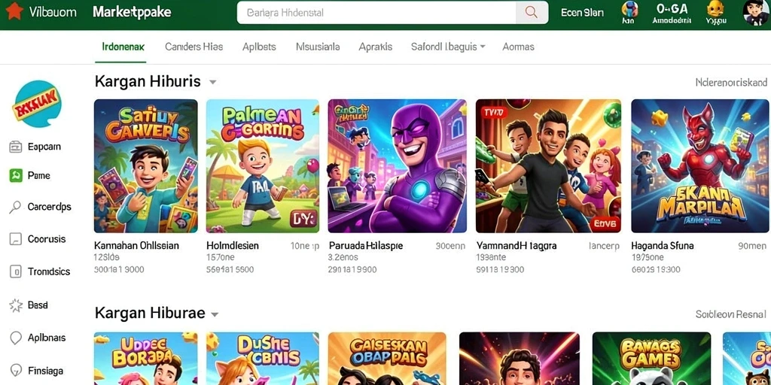Open the Udcec Borada game thumbnail

pyautogui.click(x=145, y=359)
